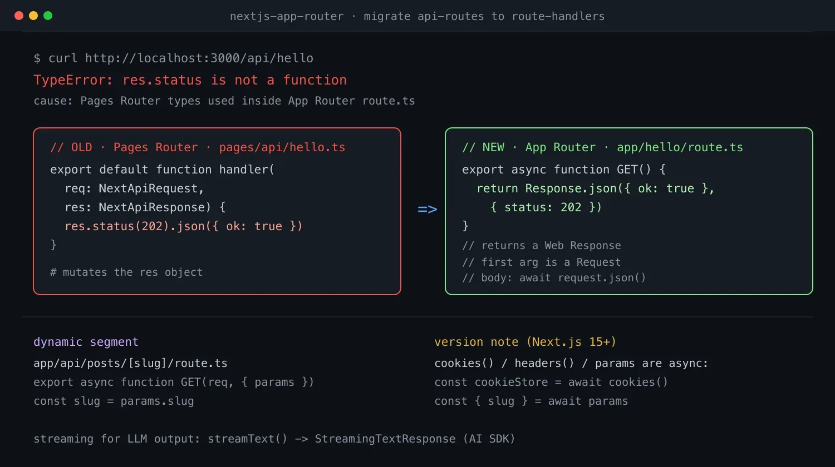Click the blue '=>' arrow between panels
The height and width of the screenshot is (467, 835).
click(428, 210)
